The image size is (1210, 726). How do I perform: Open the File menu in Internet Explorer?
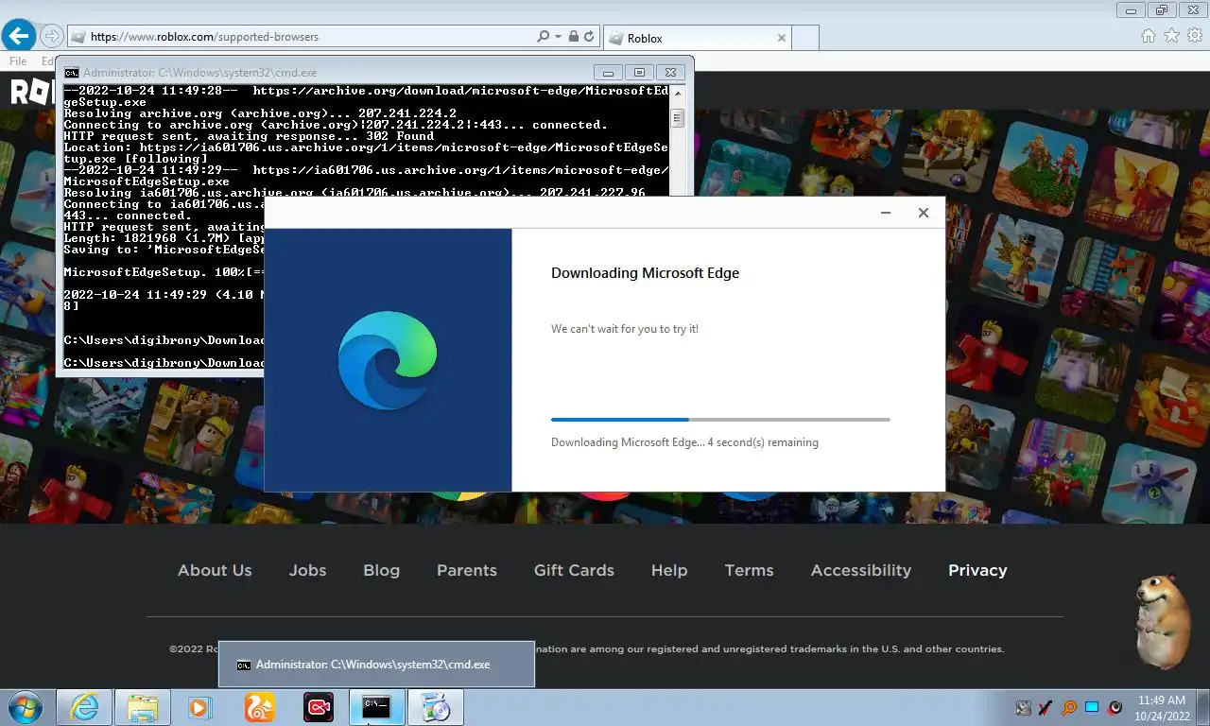coord(18,61)
